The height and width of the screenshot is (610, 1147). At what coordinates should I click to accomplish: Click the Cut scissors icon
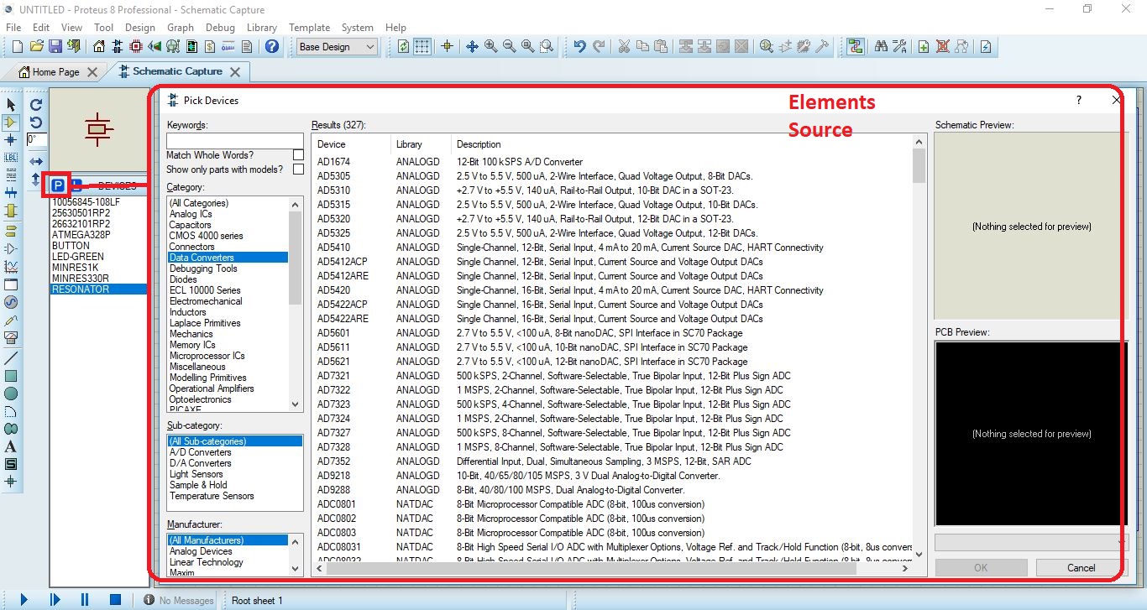tap(624, 47)
